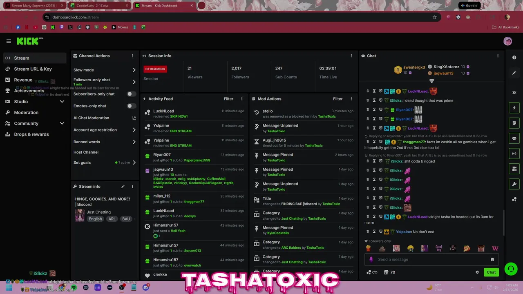Open the YouTube bookmark
The width and height of the screenshot is (523, 294).
pyautogui.click(x=36, y=27)
